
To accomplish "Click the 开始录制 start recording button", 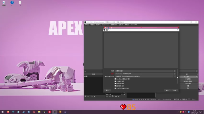I will (x=188, y=79).
